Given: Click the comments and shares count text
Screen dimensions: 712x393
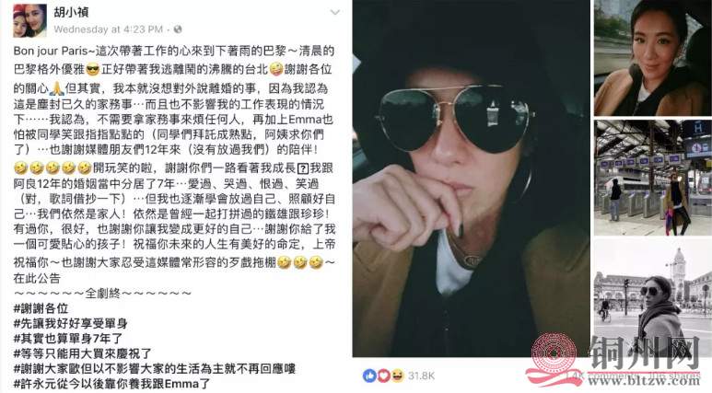Looking at the screenshot, I should coord(634,376).
